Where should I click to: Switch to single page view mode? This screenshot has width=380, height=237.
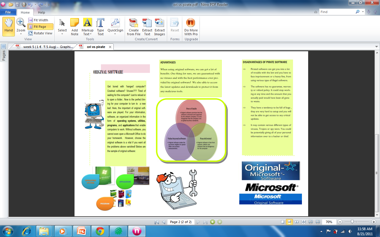(283, 222)
